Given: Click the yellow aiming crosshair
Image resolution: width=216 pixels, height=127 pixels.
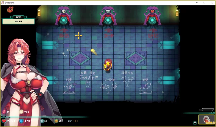Looking at the screenshot, I should (79, 36).
